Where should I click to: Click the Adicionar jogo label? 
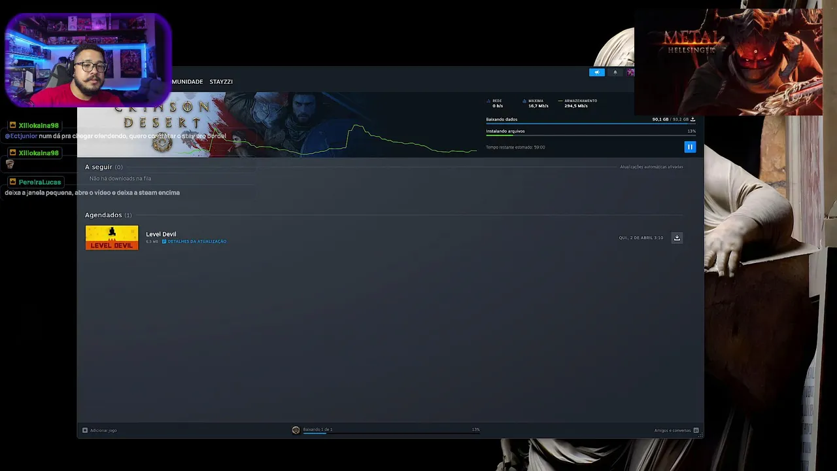(x=103, y=430)
